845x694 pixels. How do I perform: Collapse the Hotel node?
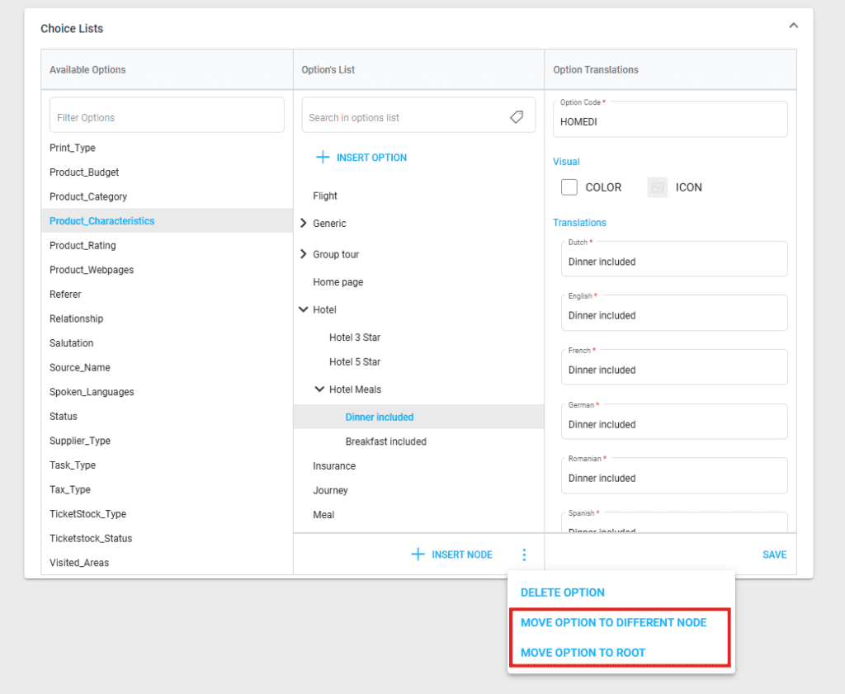[x=303, y=309]
